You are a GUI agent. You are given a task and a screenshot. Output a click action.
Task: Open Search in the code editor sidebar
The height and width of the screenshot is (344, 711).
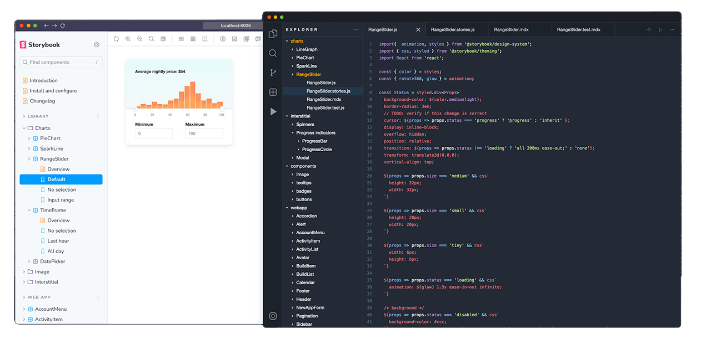pos(273,53)
